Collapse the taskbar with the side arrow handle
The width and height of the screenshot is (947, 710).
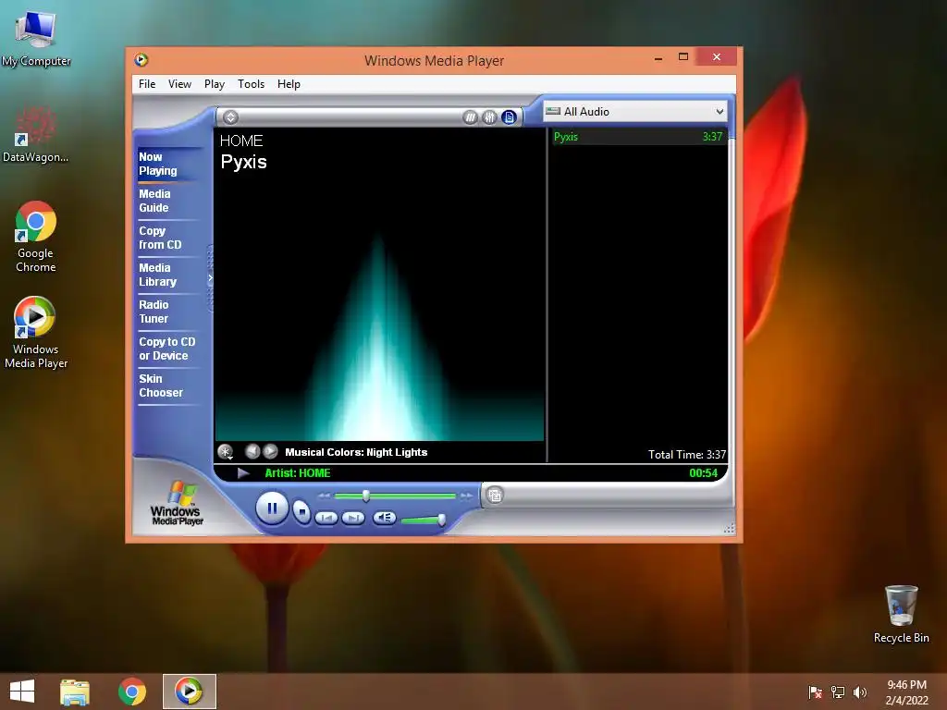coord(210,278)
